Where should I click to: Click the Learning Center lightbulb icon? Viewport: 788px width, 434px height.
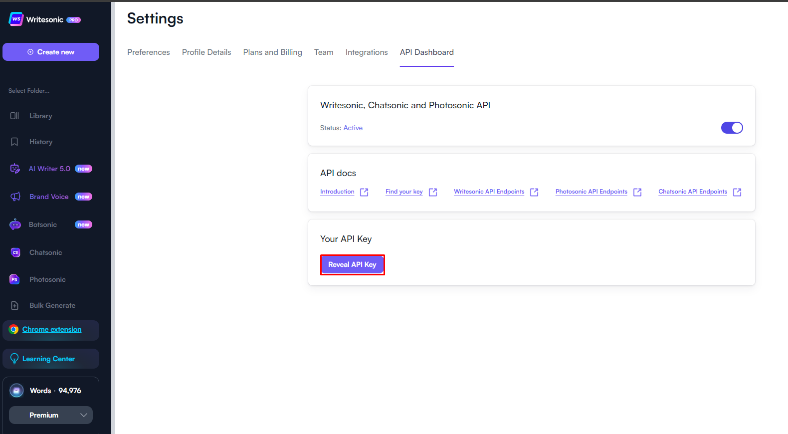pos(14,359)
